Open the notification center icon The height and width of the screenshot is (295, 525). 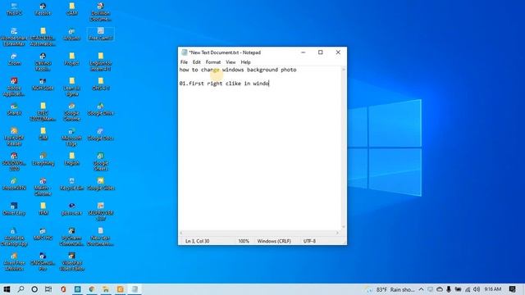(x=512, y=289)
